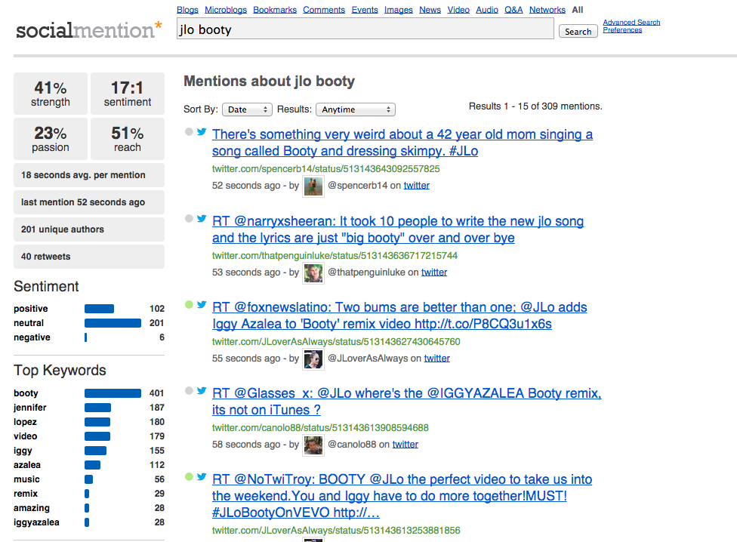The image size is (737, 542).
Task: Select the Microblogs search tab
Action: click(226, 10)
